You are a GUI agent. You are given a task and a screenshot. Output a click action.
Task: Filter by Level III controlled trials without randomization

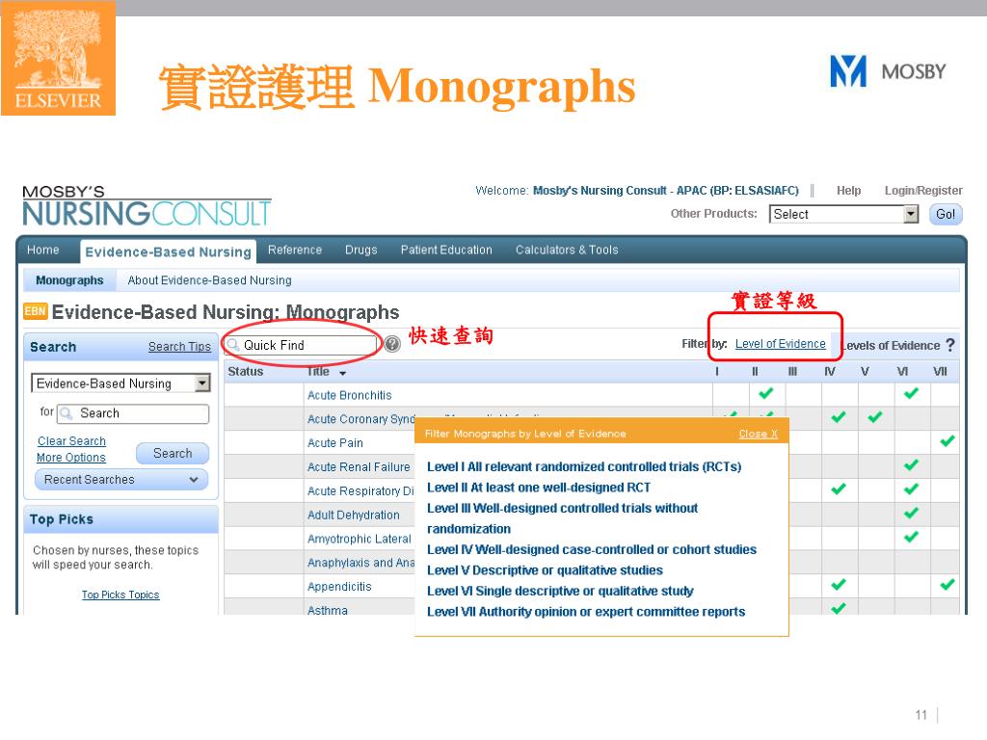(x=562, y=517)
